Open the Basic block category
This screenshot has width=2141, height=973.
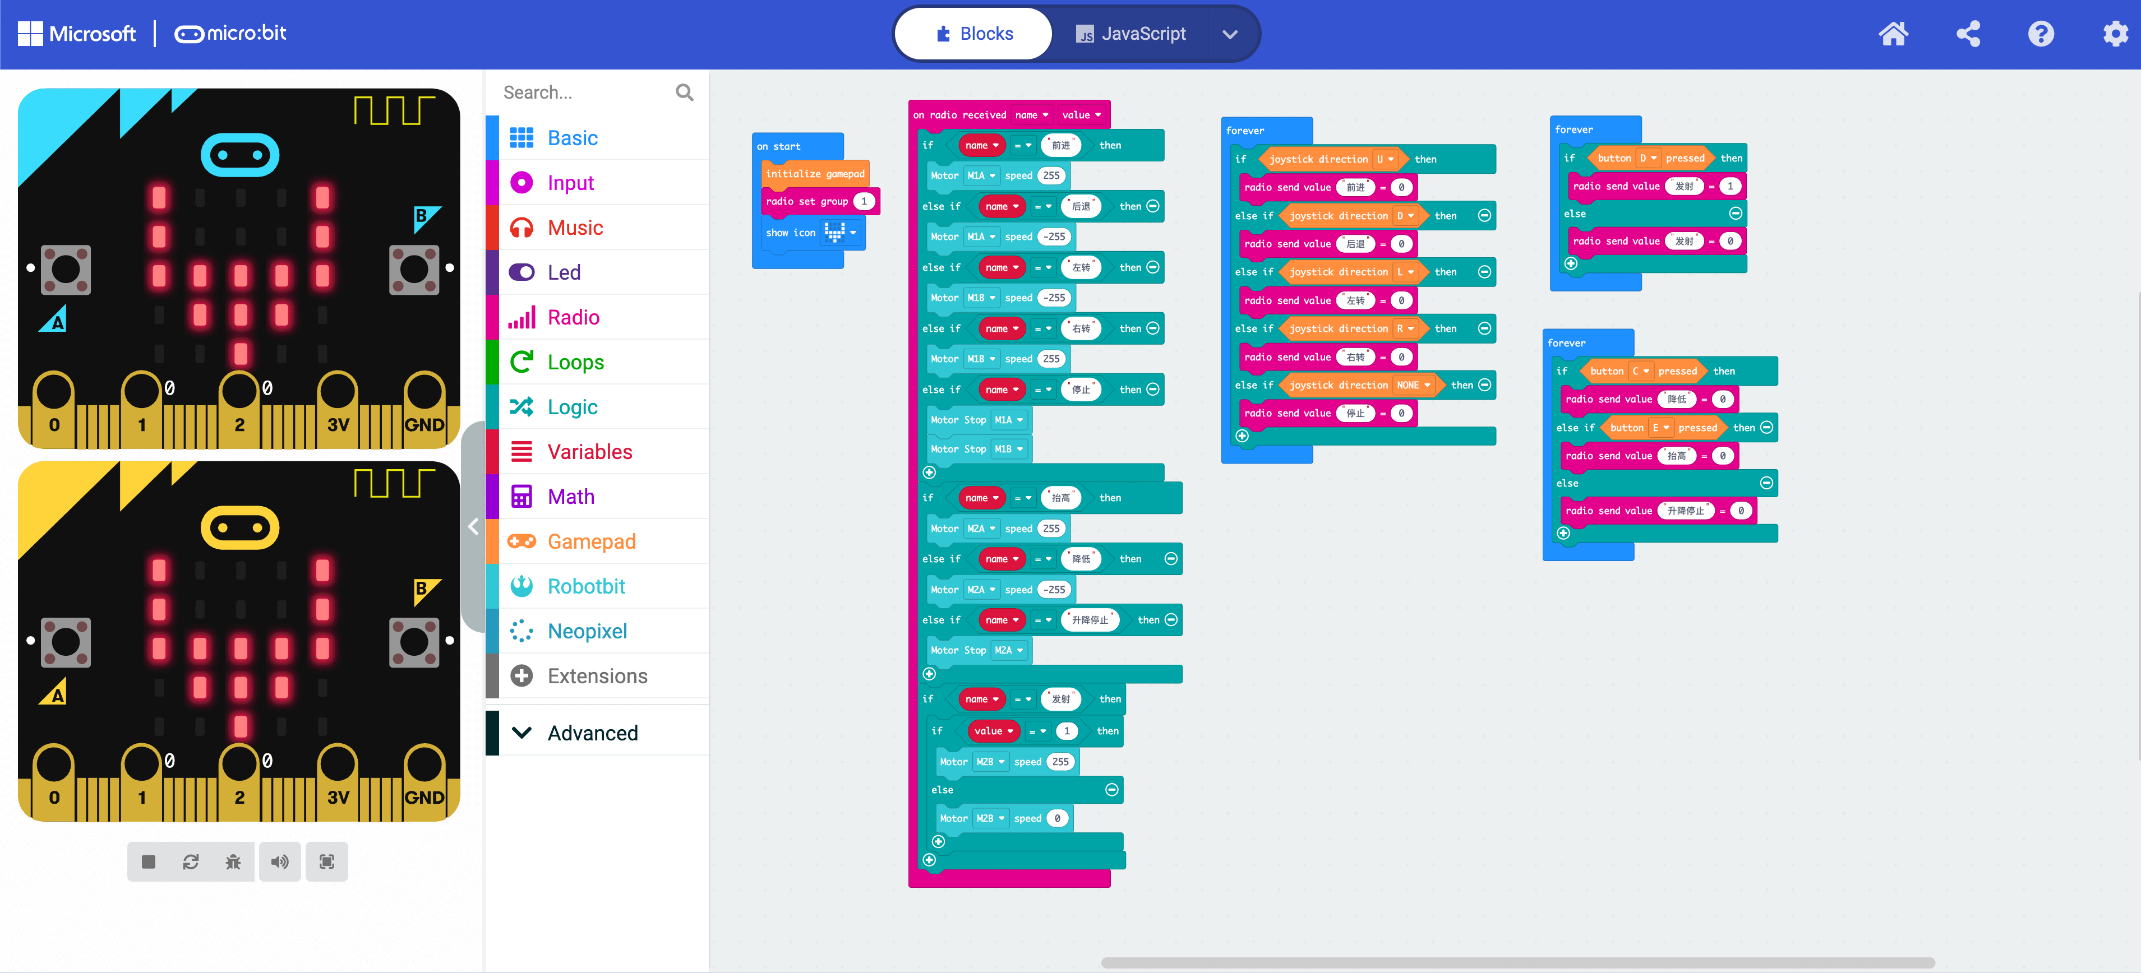(597, 138)
